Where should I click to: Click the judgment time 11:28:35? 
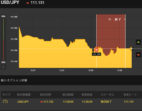click(x=87, y=102)
